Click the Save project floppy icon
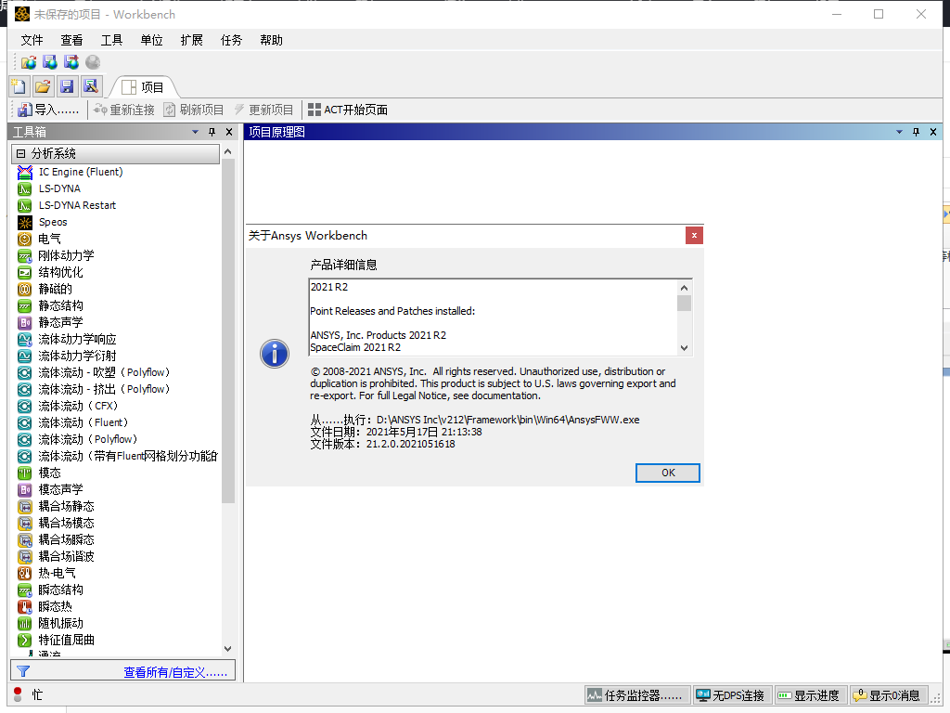Image resolution: width=950 pixels, height=713 pixels. 67,86
